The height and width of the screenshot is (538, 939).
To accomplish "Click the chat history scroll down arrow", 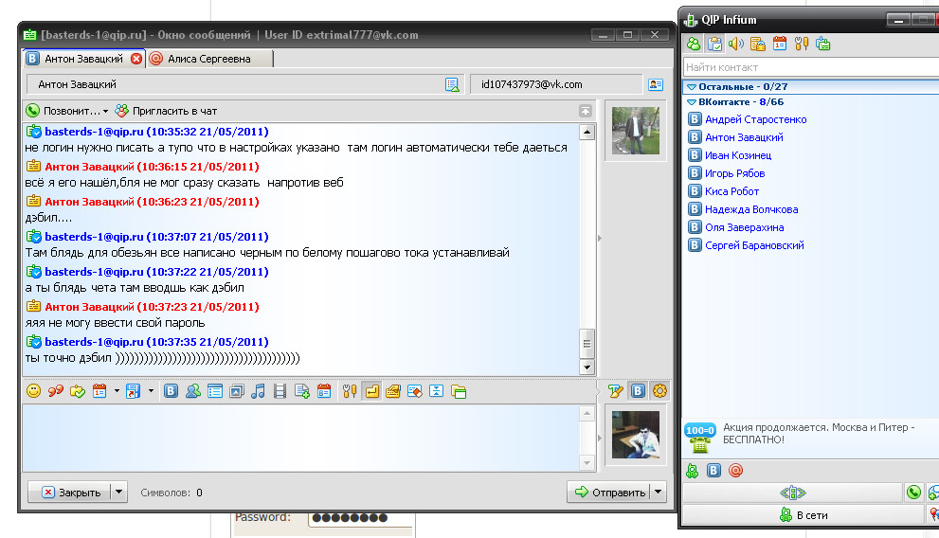I will (587, 368).
